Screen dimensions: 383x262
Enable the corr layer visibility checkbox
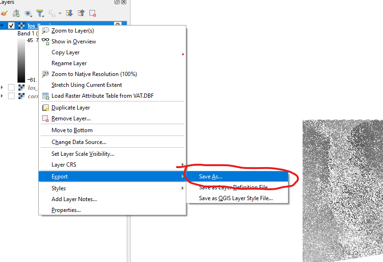11,96
